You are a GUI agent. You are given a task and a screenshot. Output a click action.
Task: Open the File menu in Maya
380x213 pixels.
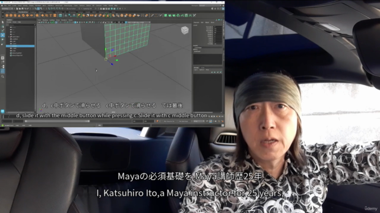(5, 5)
